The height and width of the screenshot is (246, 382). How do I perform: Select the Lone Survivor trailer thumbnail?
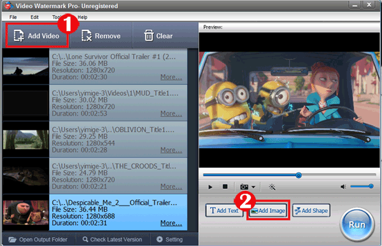pyautogui.click(x=25, y=67)
